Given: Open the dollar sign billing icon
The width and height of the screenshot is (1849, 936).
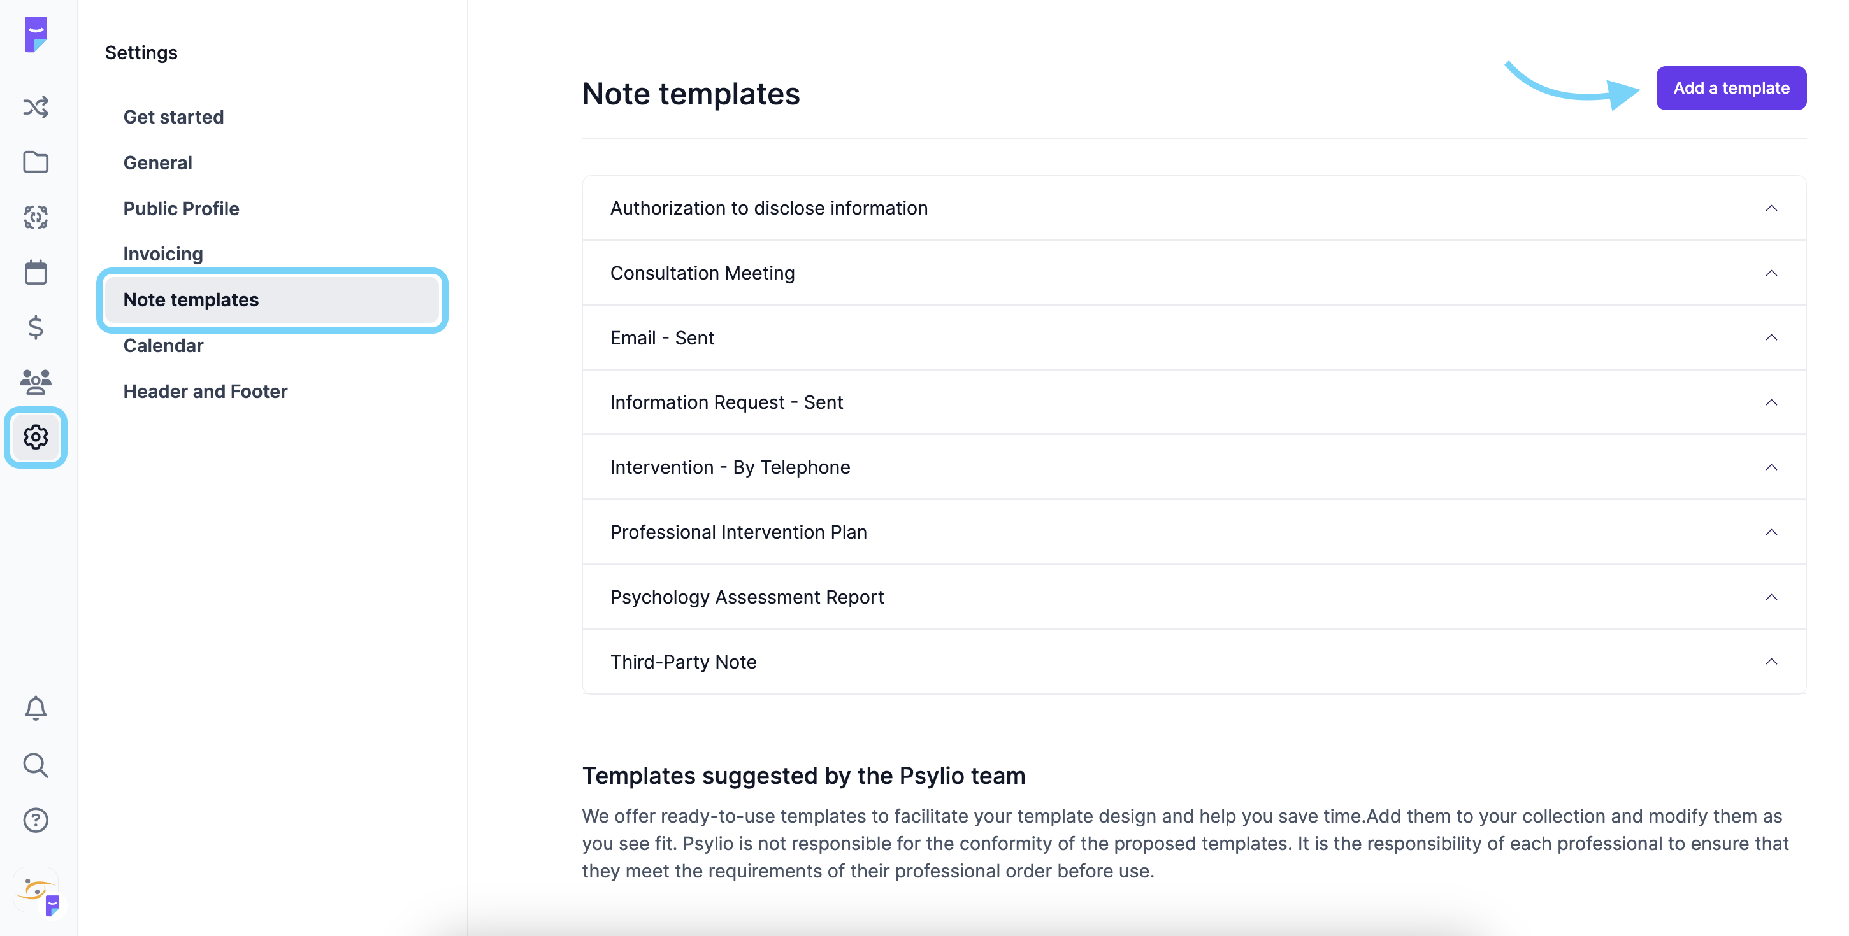Looking at the screenshot, I should coord(36,328).
